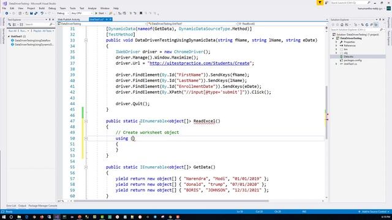Click the Windows Start button
The height and width of the screenshot is (220, 392).
pyautogui.click(x=4, y=217)
